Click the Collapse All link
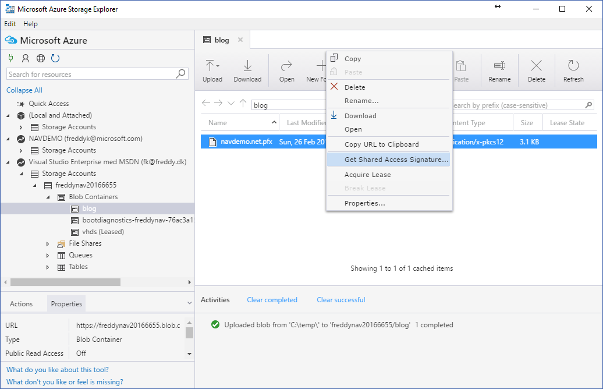The image size is (603, 389). pos(24,90)
